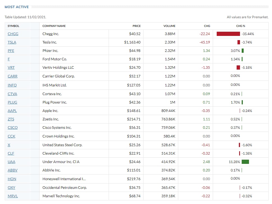Click Under Armour's change value 2.48
Image resolution: width=272 pixels, height=204 pixels.
206,162
